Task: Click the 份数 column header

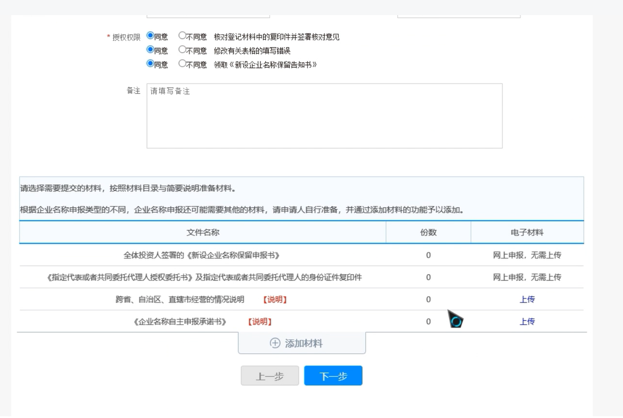Action: point(428,232)
